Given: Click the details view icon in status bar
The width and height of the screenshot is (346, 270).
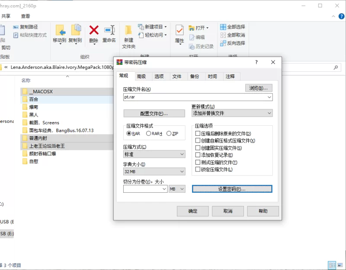Looking at the screenshot, I should tap(332, 265).
